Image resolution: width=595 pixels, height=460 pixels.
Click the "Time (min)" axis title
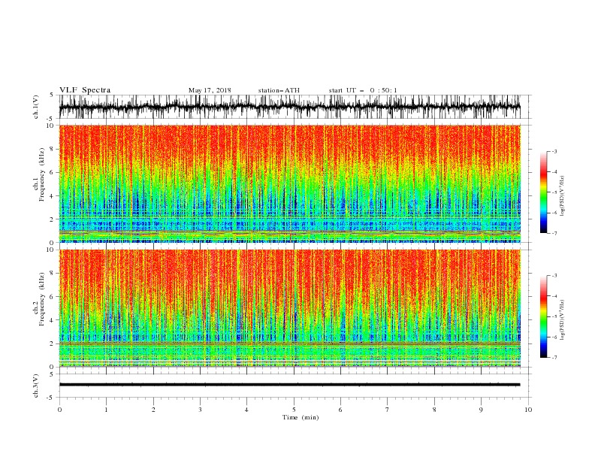pos(301,417)
